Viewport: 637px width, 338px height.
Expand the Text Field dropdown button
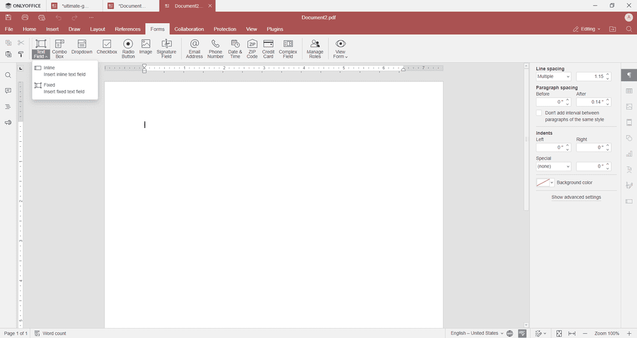click(41, 54)
